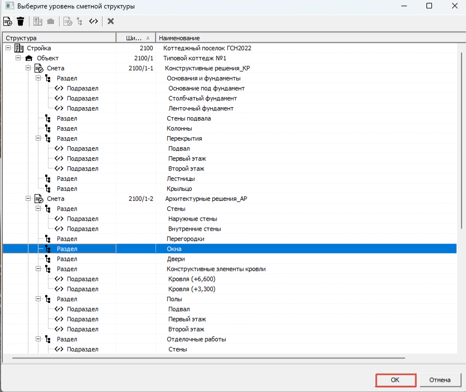
Task: Select the Подвал subsection under Перекрытия
Action: click(230, 148)
